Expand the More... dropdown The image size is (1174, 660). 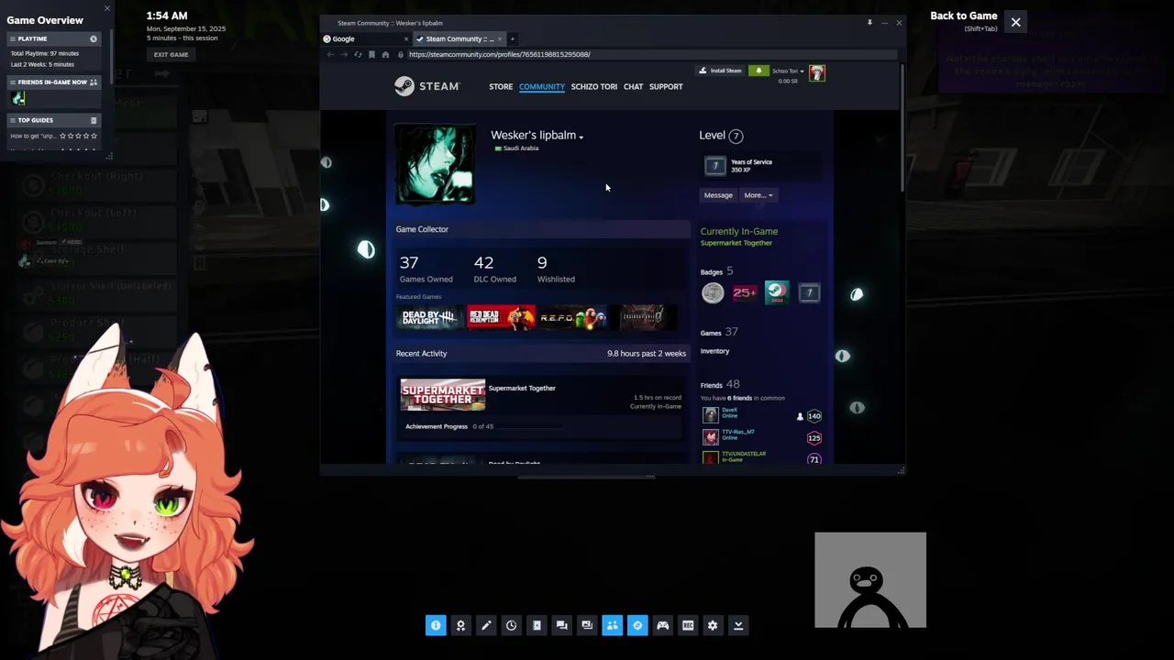click(759, 195)
